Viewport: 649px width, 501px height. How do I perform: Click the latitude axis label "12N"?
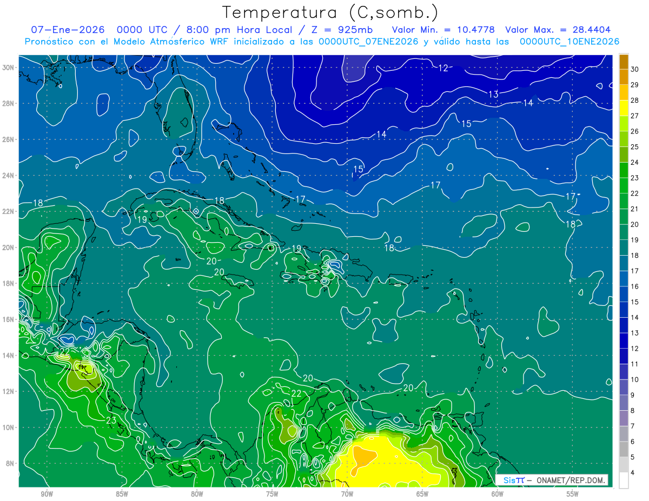(x=8, y=391)
